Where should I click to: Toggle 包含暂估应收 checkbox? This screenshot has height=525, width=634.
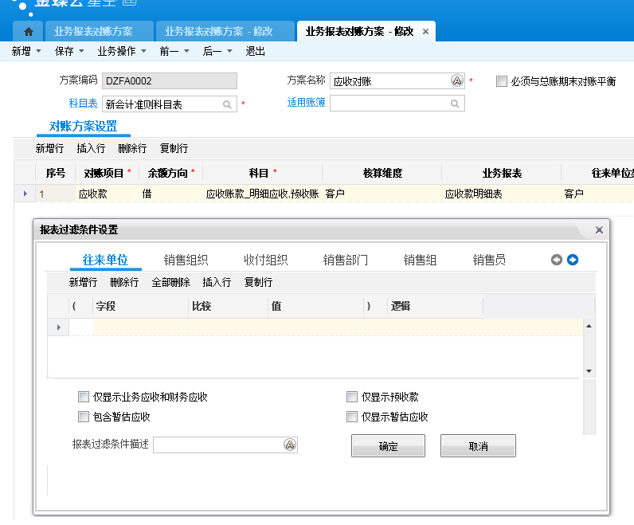tap(84, 417)
